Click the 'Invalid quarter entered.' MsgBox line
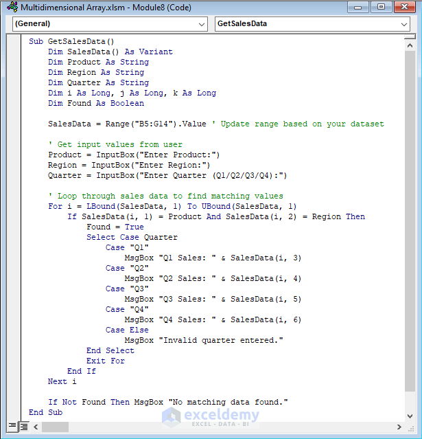 204,341
